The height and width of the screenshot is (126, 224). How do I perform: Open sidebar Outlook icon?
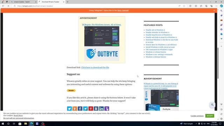[x=222, y=34]
